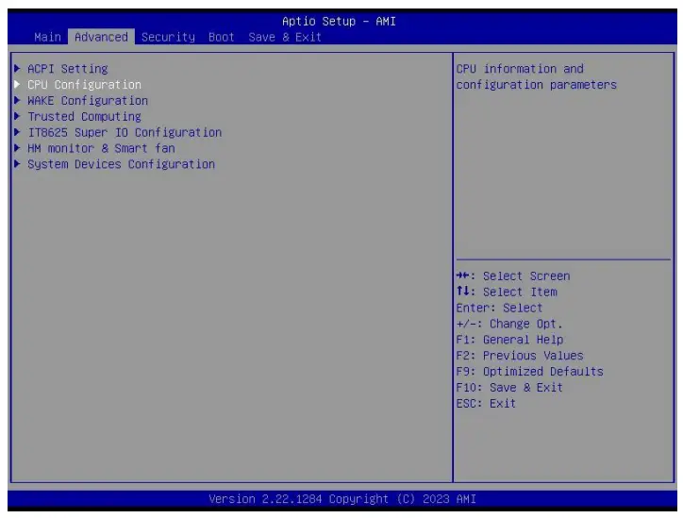Open Trusted Computing submenu
683x518 pixels.
point(85,117)
